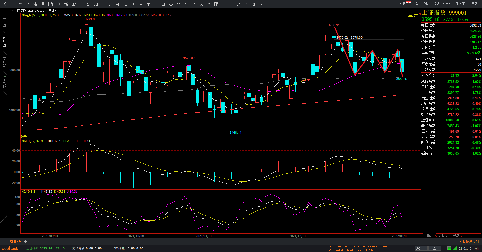Viewport: 482px width, 252px height.
Task: Click the 论坛提问 forum link
Action: (x=469, y=242)
